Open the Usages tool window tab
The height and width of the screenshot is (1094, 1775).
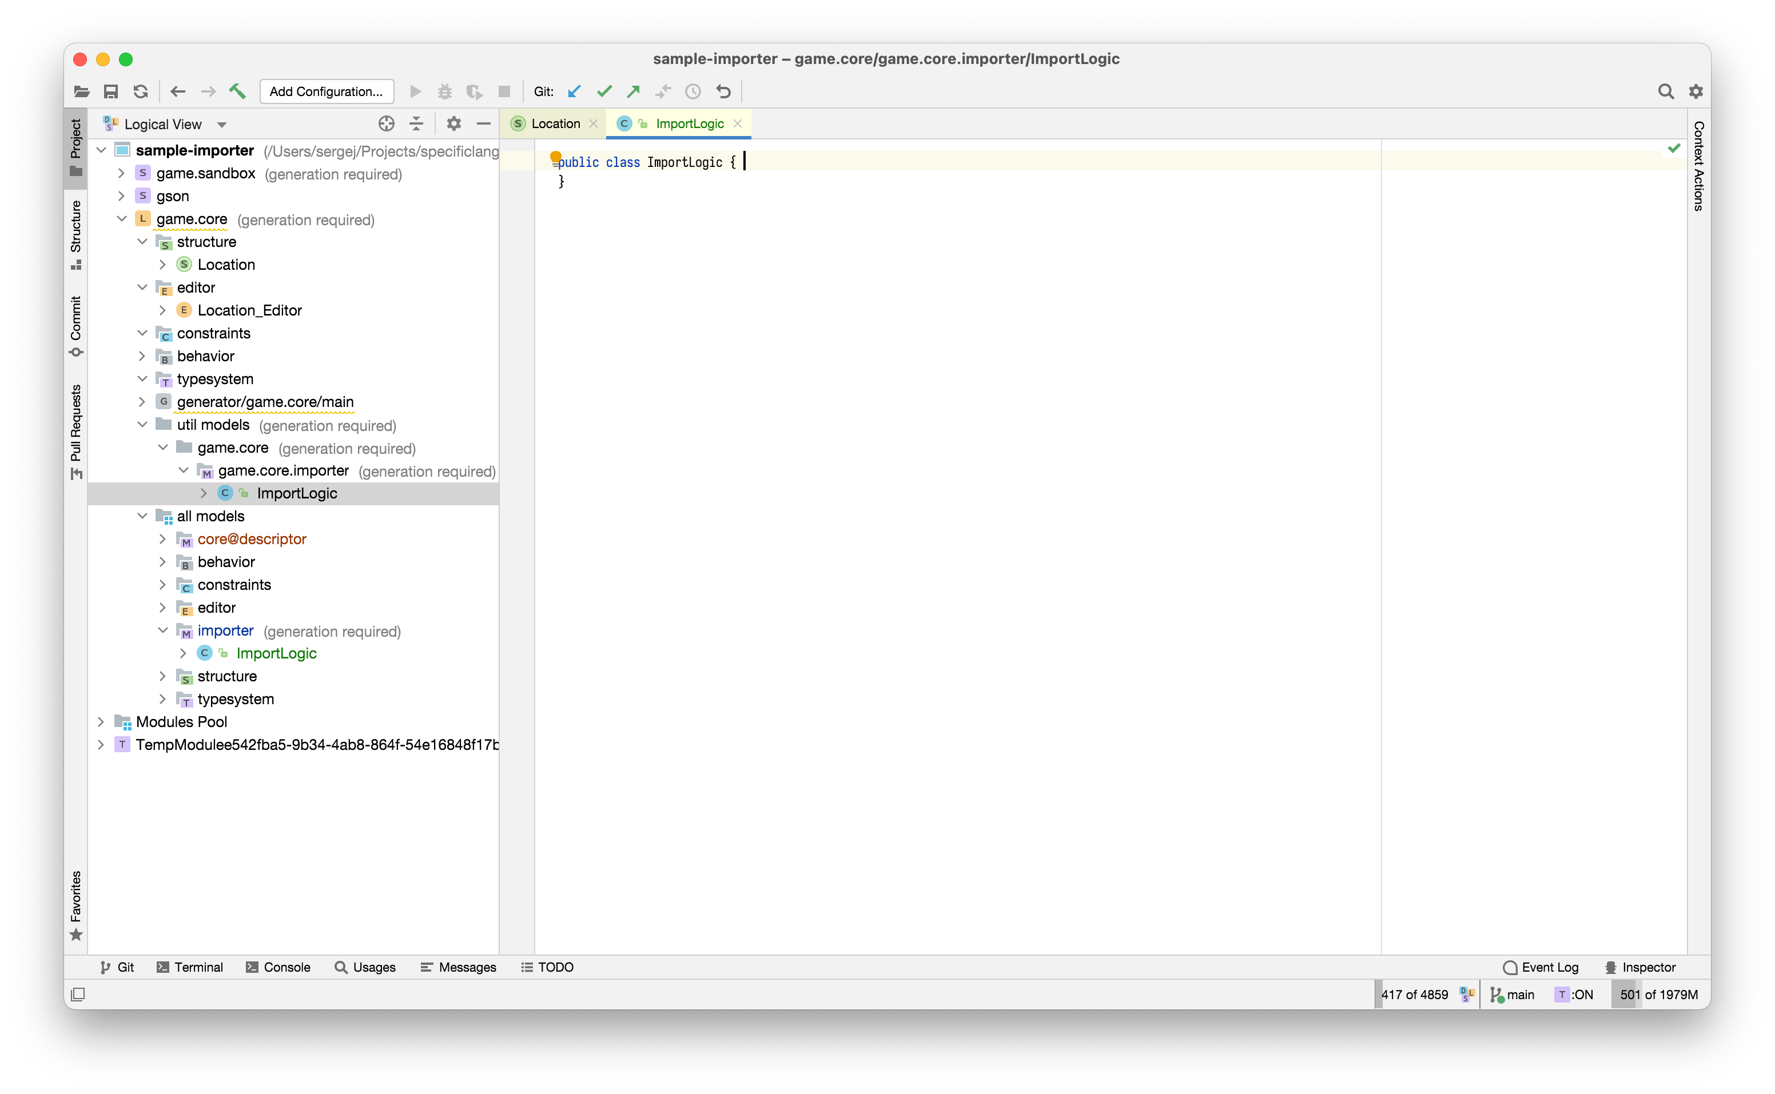[365, 967]
